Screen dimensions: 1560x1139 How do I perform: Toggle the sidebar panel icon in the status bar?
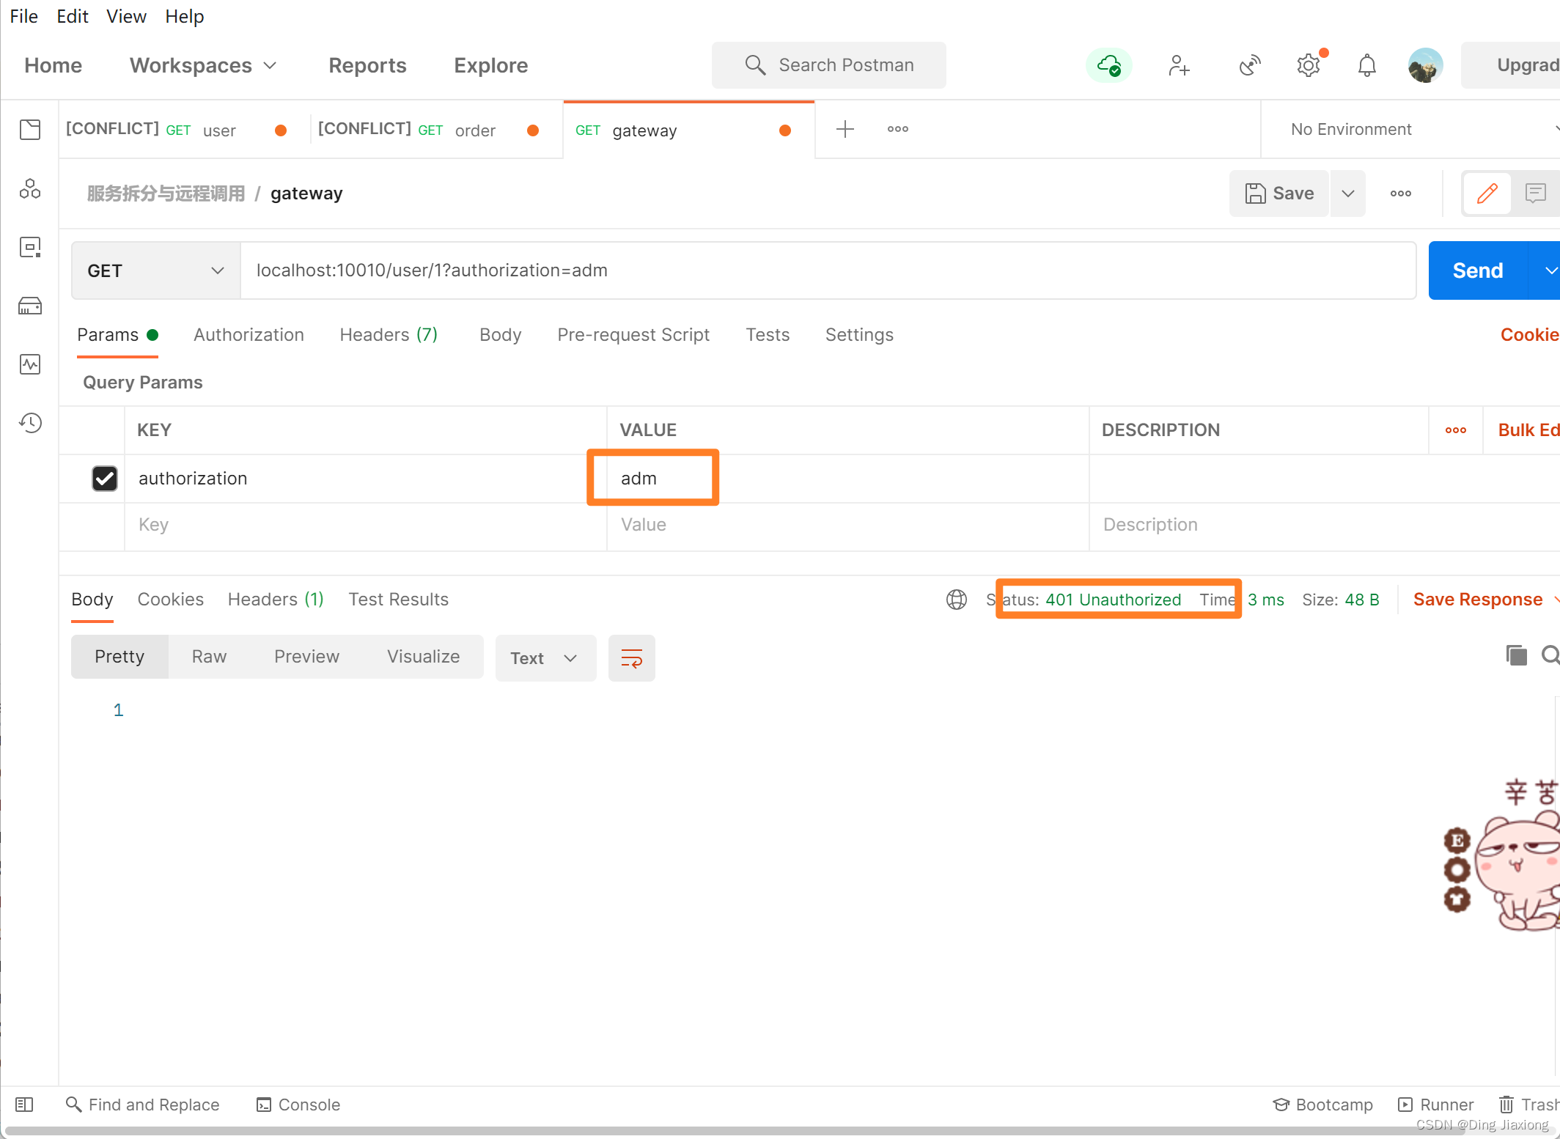(x=24, y=1105)
